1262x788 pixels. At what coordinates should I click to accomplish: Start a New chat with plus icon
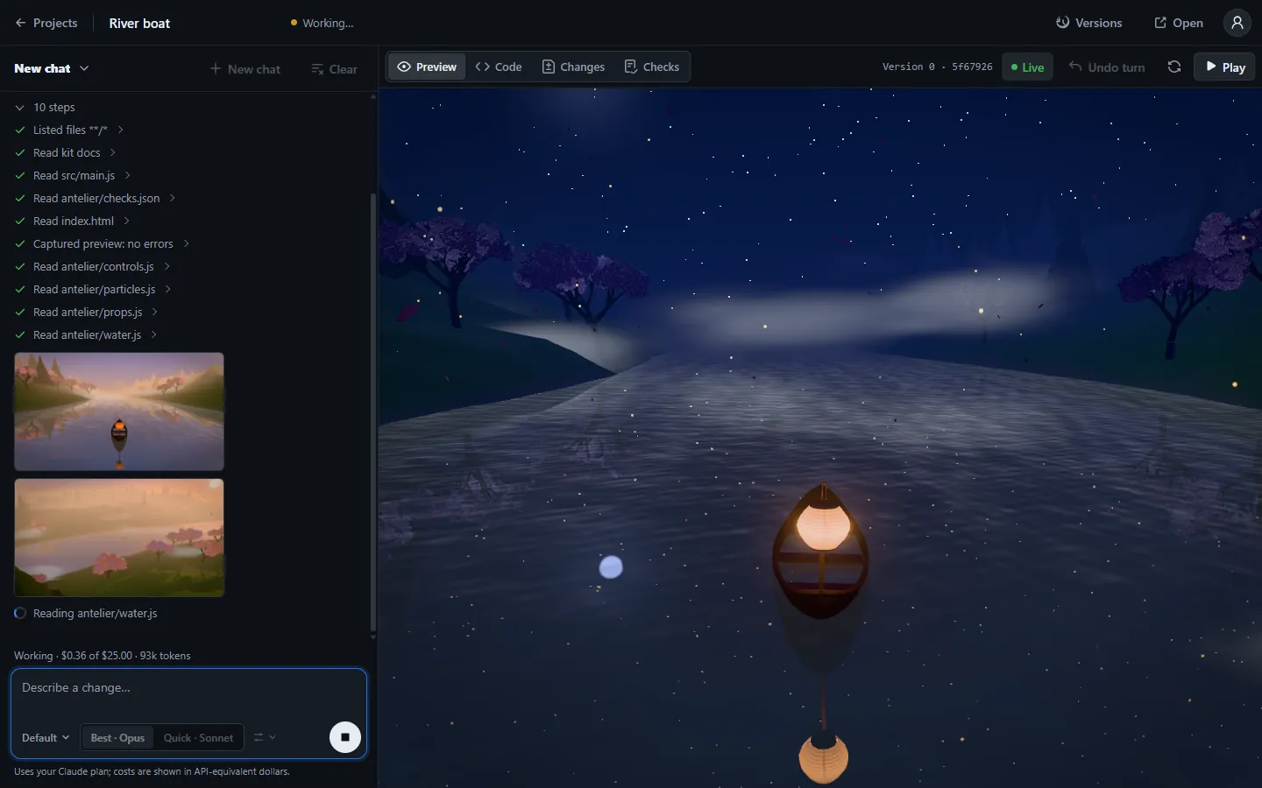tap(245, 68)
